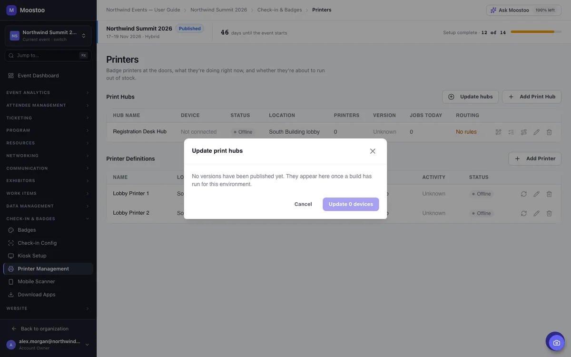
Task: Open the Northwind Events — User Guide breadcrumb
Action: click(x=143, y=10)
